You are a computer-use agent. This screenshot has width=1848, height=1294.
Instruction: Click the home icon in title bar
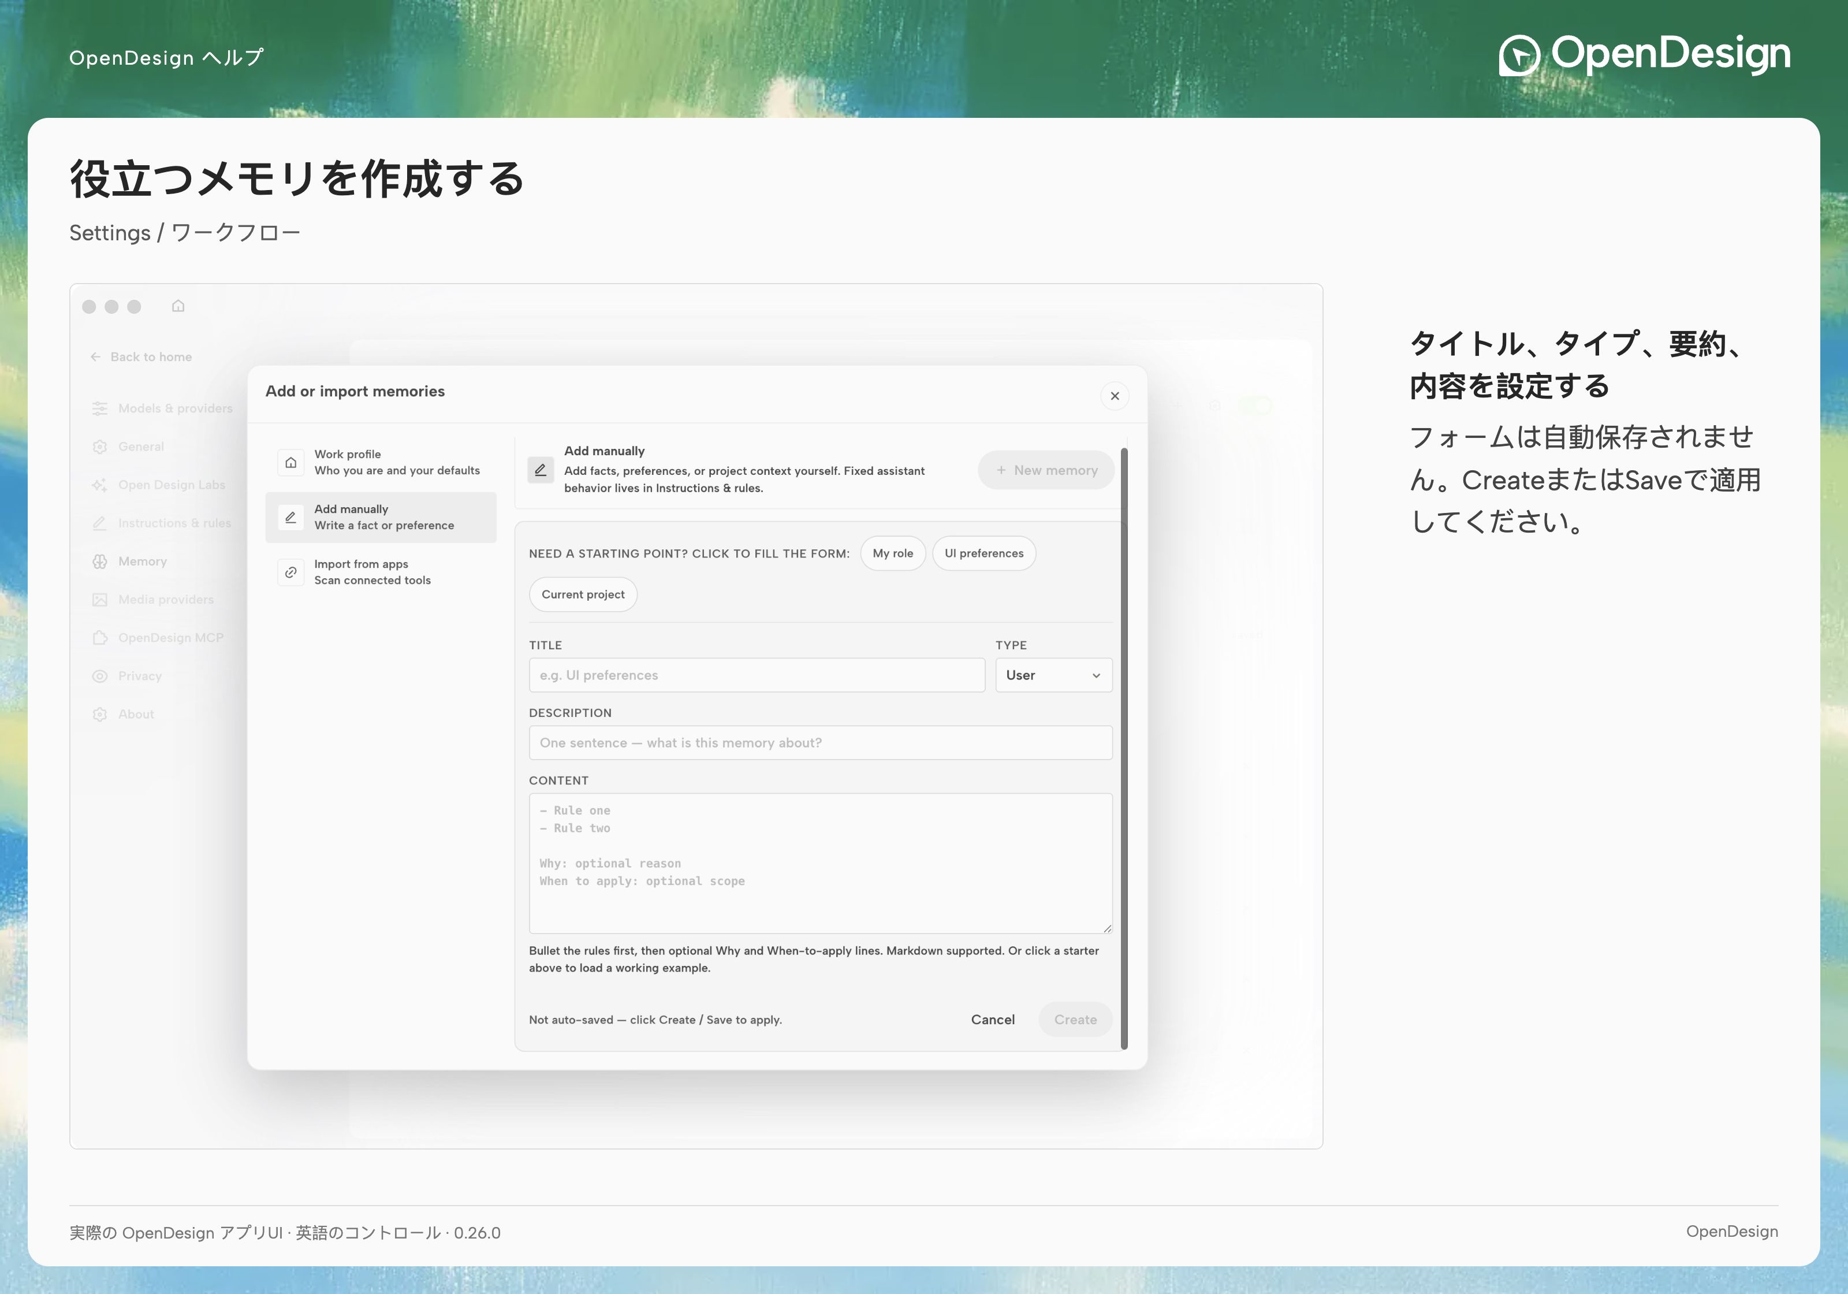pos(178,306)
